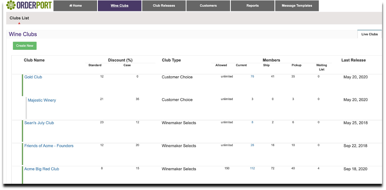Open the Majestic Winery club link
The height and width of the screenshot is (190, 386).
[x=42, y=100]
